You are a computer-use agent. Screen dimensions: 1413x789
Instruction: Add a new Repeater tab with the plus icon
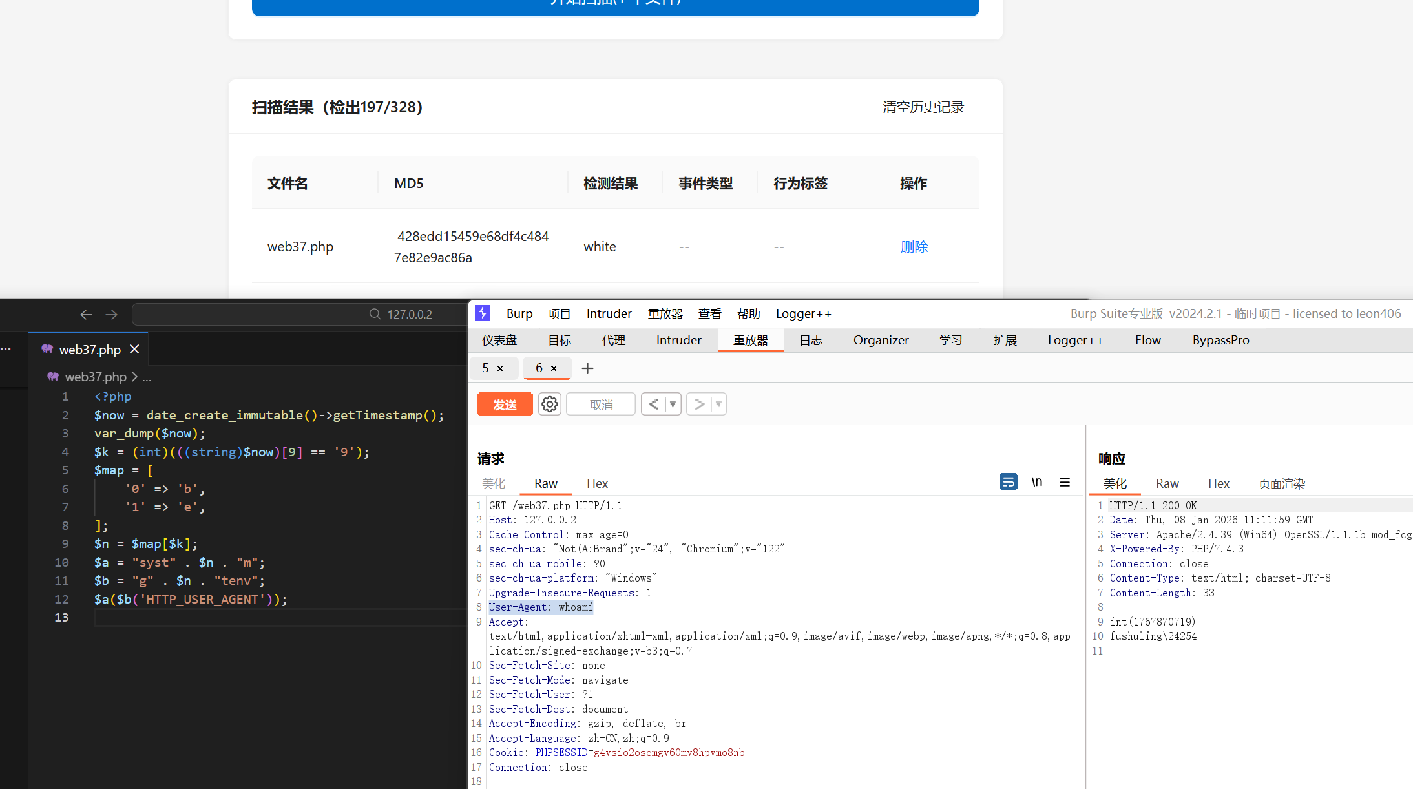(x=587, y=368)
